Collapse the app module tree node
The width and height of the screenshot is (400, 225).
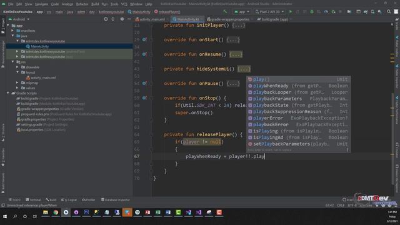point(8,26)
